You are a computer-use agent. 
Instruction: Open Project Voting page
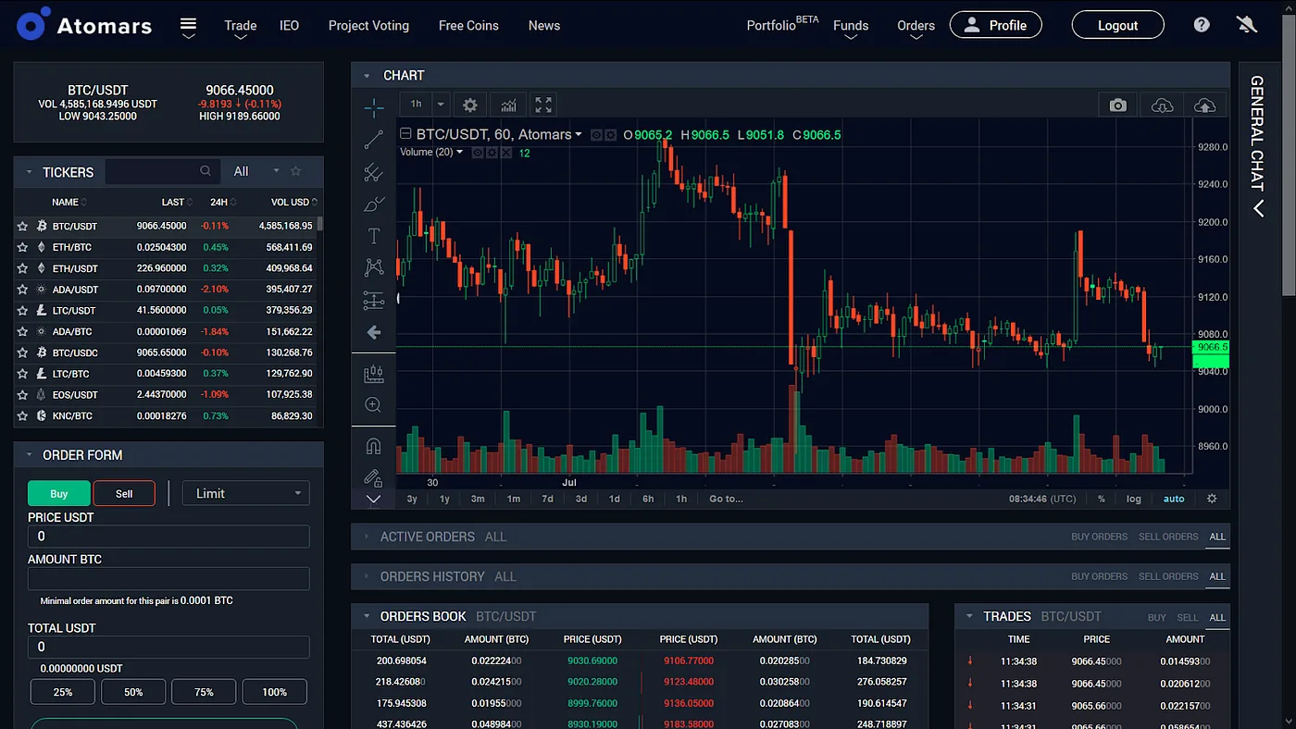(368, 26)
